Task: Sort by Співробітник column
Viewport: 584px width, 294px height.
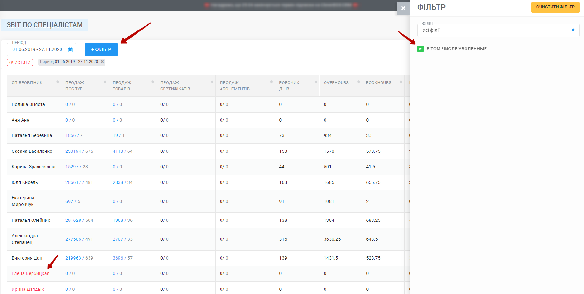Action: pos(58,82)
